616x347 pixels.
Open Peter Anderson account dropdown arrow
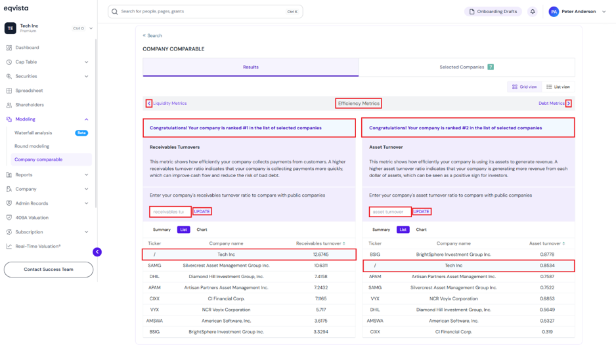point(604,12)
